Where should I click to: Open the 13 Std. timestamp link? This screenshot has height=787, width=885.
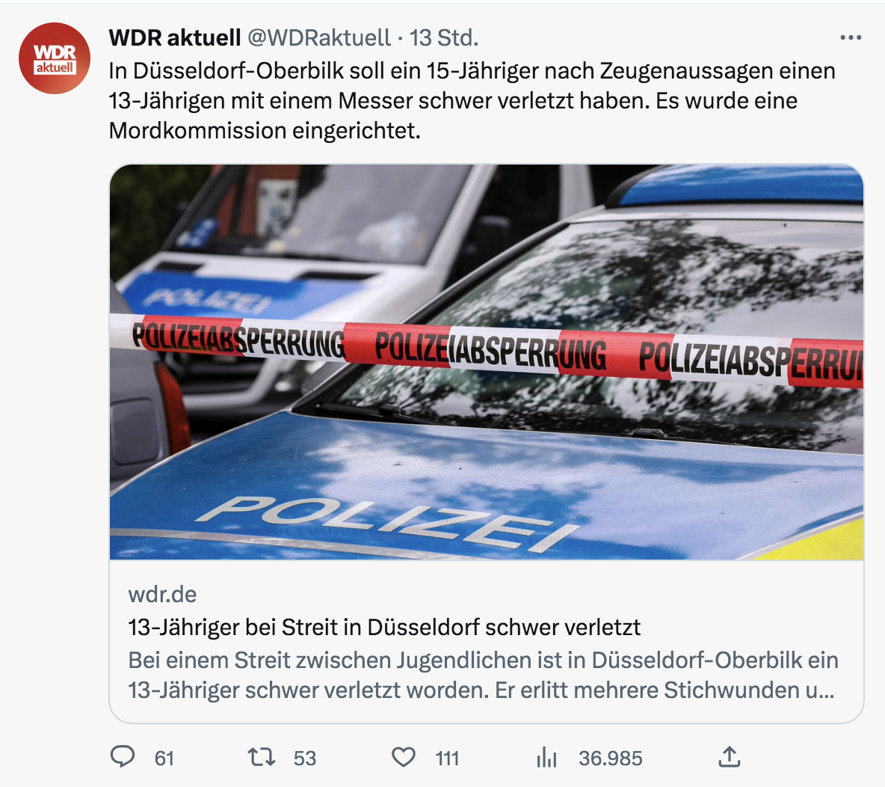(x=444, y=38)
